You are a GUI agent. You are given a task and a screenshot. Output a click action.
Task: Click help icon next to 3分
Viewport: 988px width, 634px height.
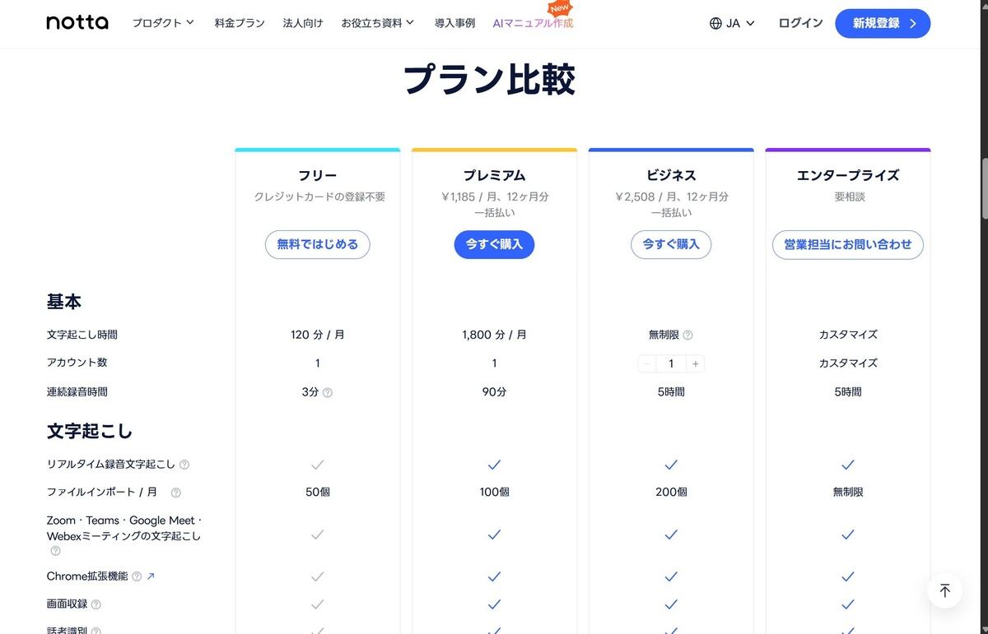pyautogui.click(x=328, y=393)
